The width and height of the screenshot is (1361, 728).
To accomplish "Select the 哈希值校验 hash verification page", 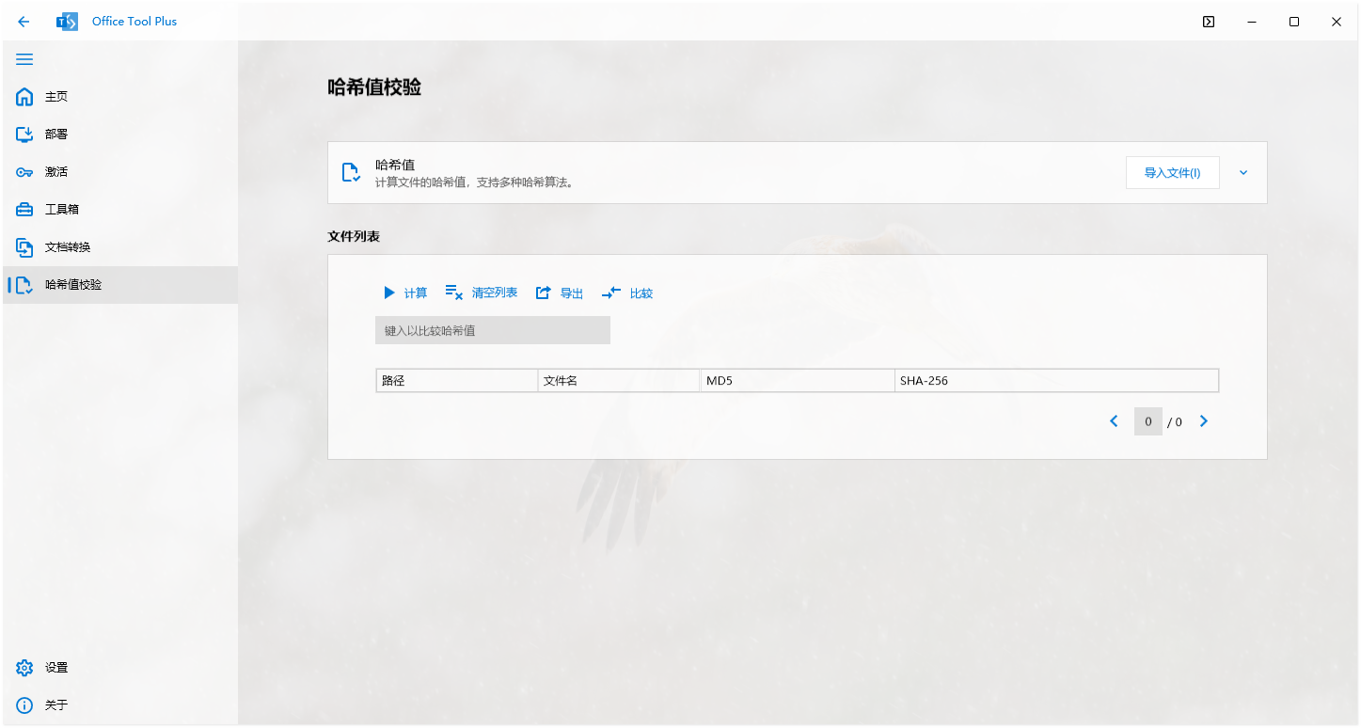I will click(x=65, y=284).
